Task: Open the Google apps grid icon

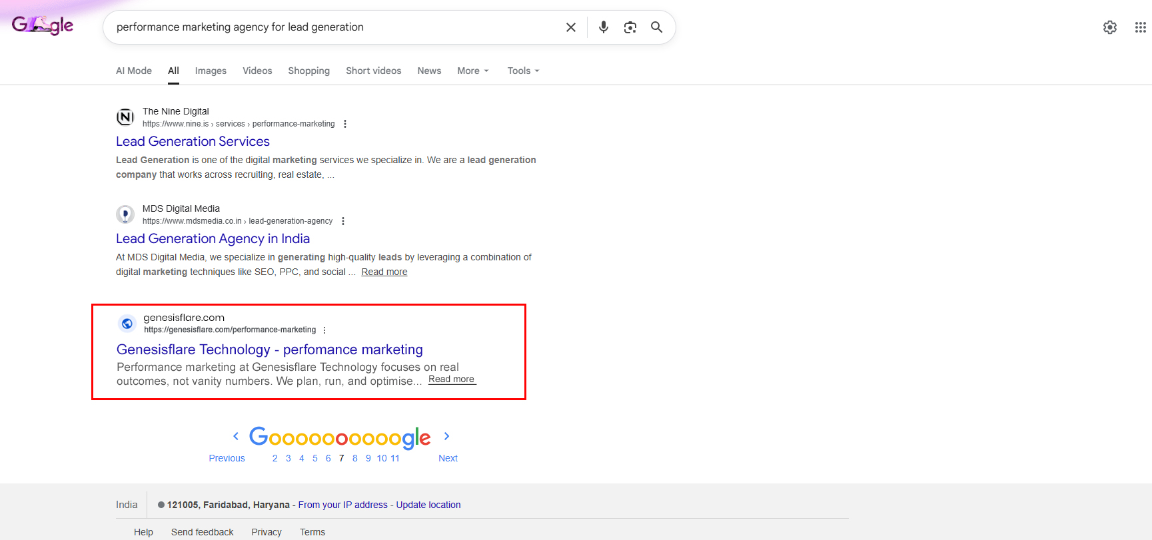Action: 1140,27
